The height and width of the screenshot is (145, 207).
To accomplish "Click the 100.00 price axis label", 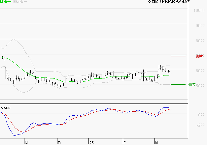I will coord(199,10).
